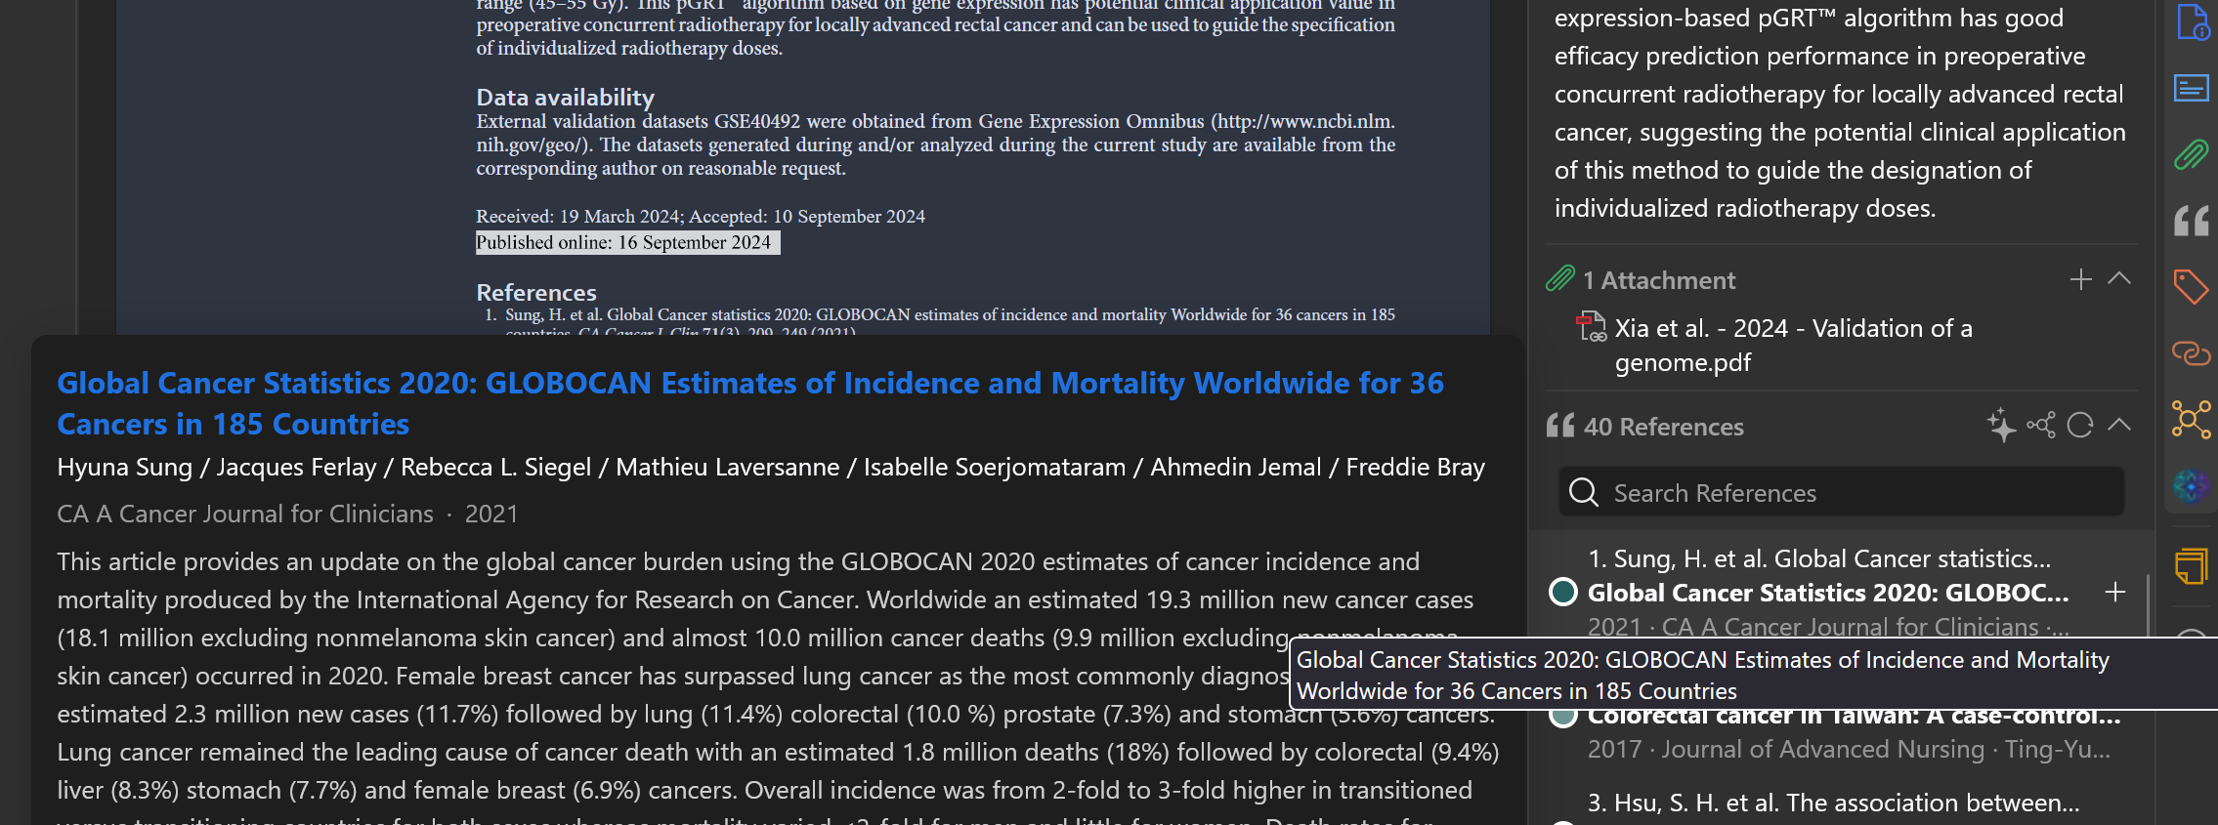Click the magnifier icon in Search References
Image resolution: width=2218 pixels, height=825 pixels.
coord(1584,492)
